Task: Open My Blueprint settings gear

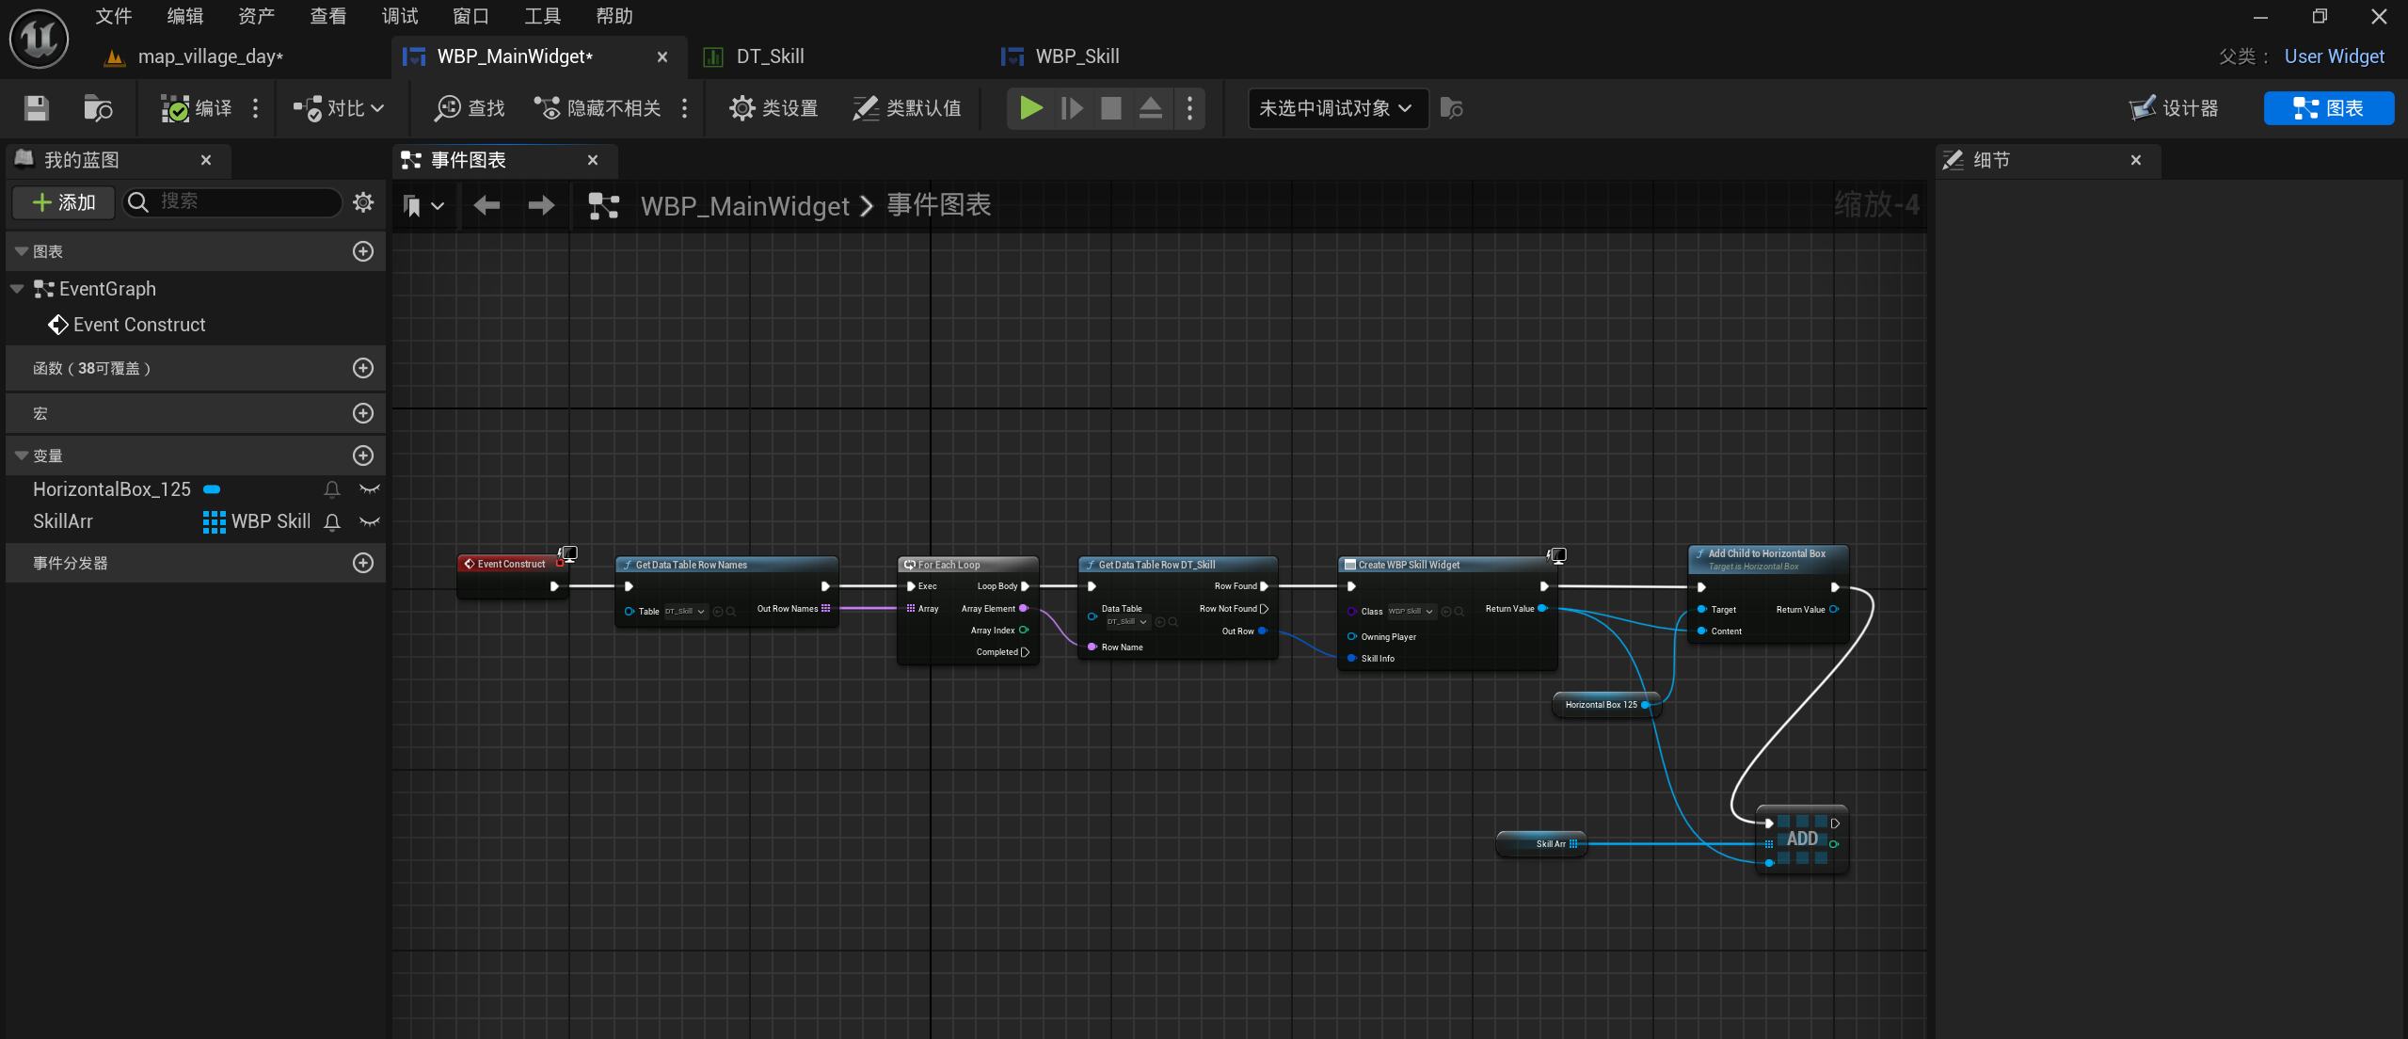Action: (x=363, y=201)
